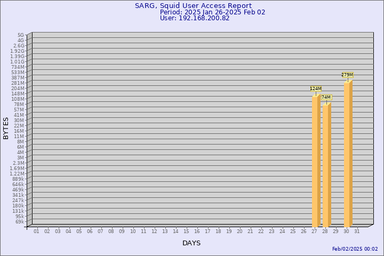Viewport: 384px width, 256px height.
Task: Click the 124M value label
Action: [x=316, y=89]
